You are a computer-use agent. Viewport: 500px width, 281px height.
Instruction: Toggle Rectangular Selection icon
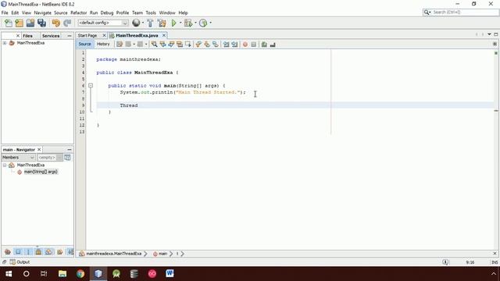pos(188,44)
